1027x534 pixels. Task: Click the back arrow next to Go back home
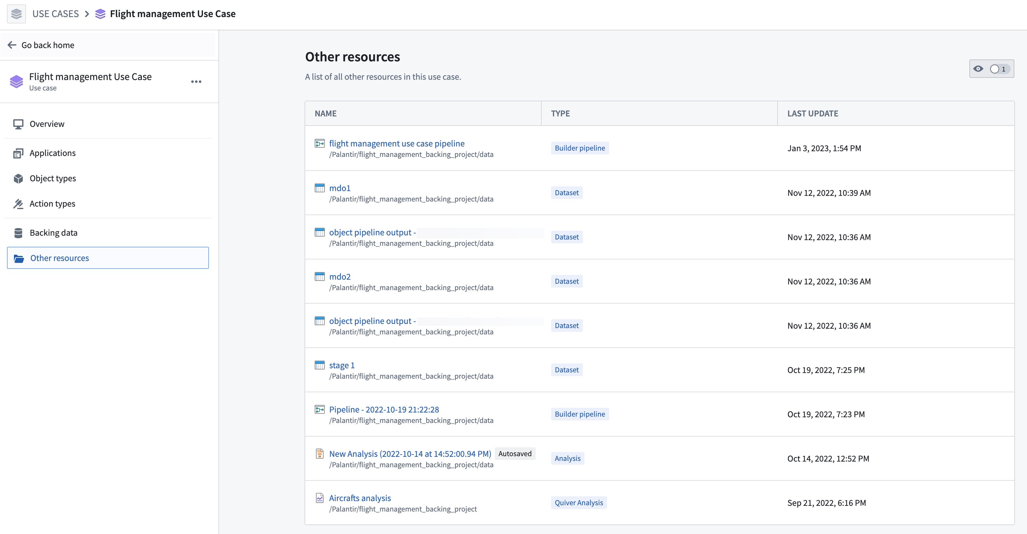tap(12, 45)
